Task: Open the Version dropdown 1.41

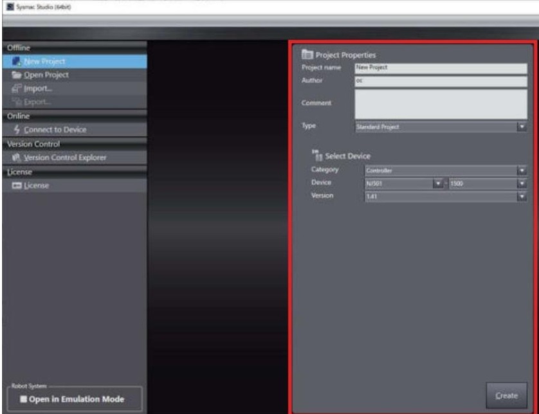Action: tap(446, 197)
